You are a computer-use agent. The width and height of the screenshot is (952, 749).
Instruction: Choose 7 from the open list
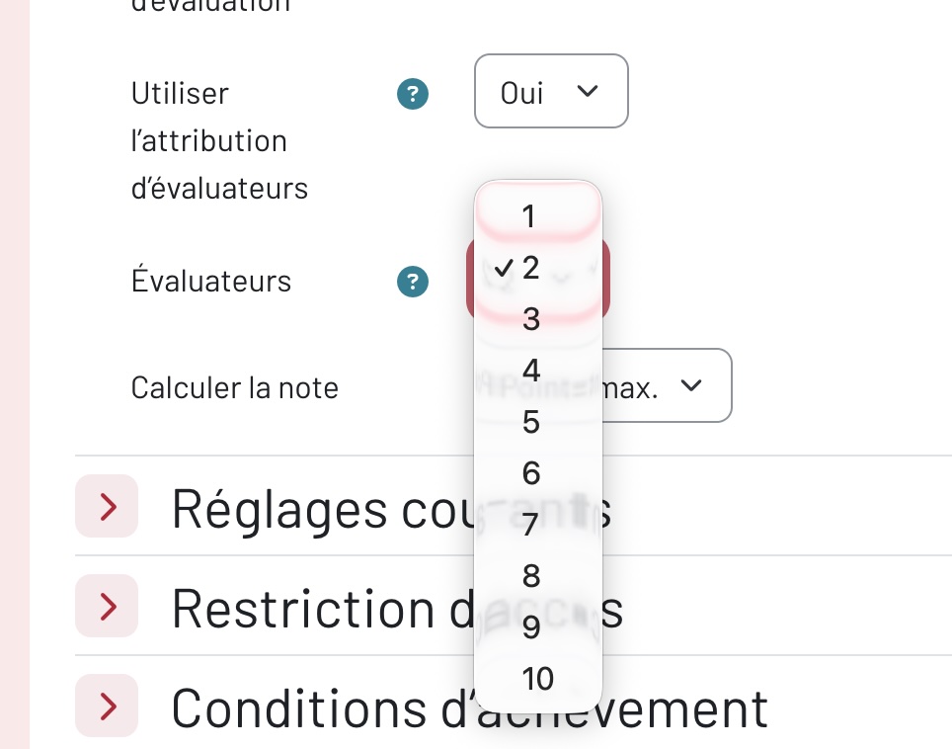click(530, 525)
